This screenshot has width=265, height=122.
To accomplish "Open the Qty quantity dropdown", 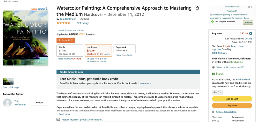I will [x=217, y=92].
